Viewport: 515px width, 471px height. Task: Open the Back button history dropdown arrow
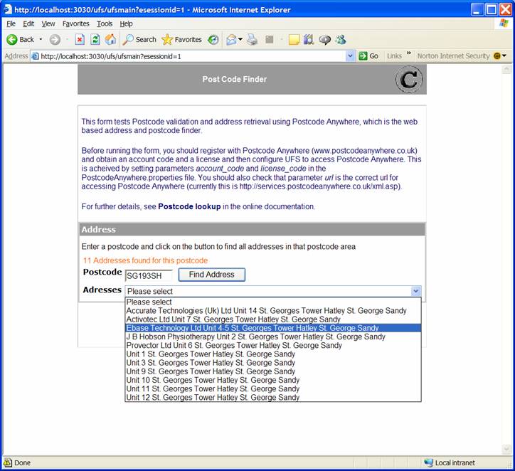tap(41, 39)
